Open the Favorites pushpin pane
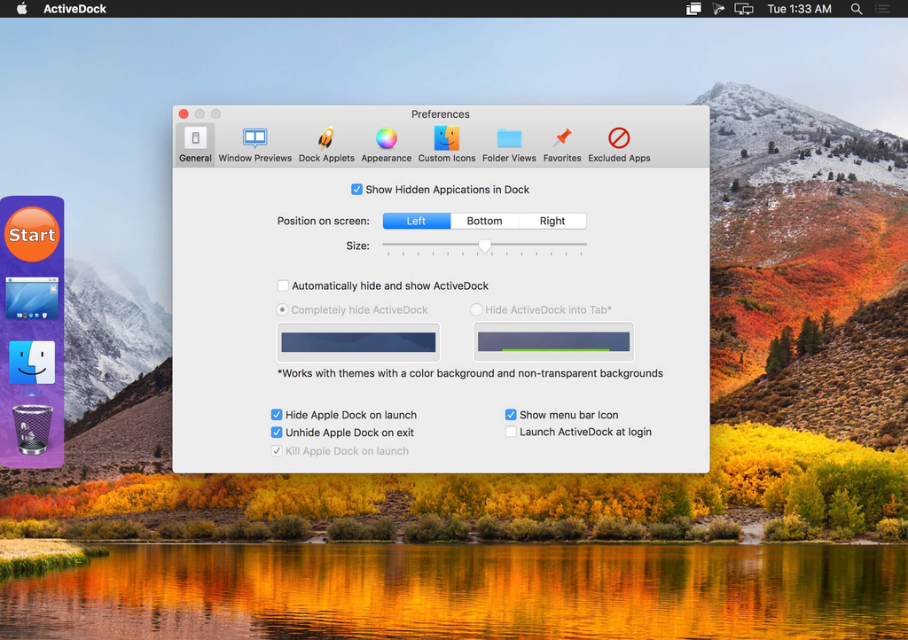 pyautogui.click(x=562, y=144)
